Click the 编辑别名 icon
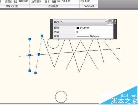Image resolution: width=138 pixels, height=105 pixels. click(x=16, y=1)
